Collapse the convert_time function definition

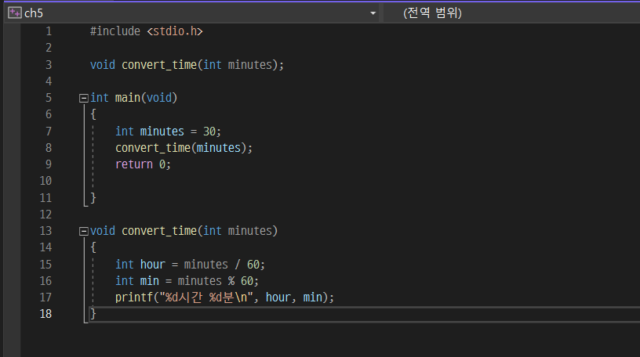click(x=84, y=232)
